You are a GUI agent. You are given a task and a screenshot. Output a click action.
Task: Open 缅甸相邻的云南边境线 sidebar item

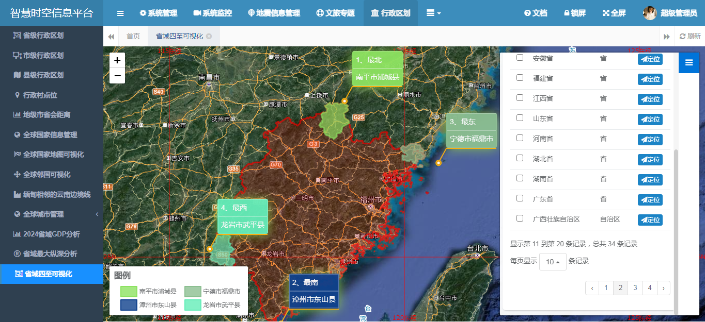pyautogui.click(x=52, y=194)
